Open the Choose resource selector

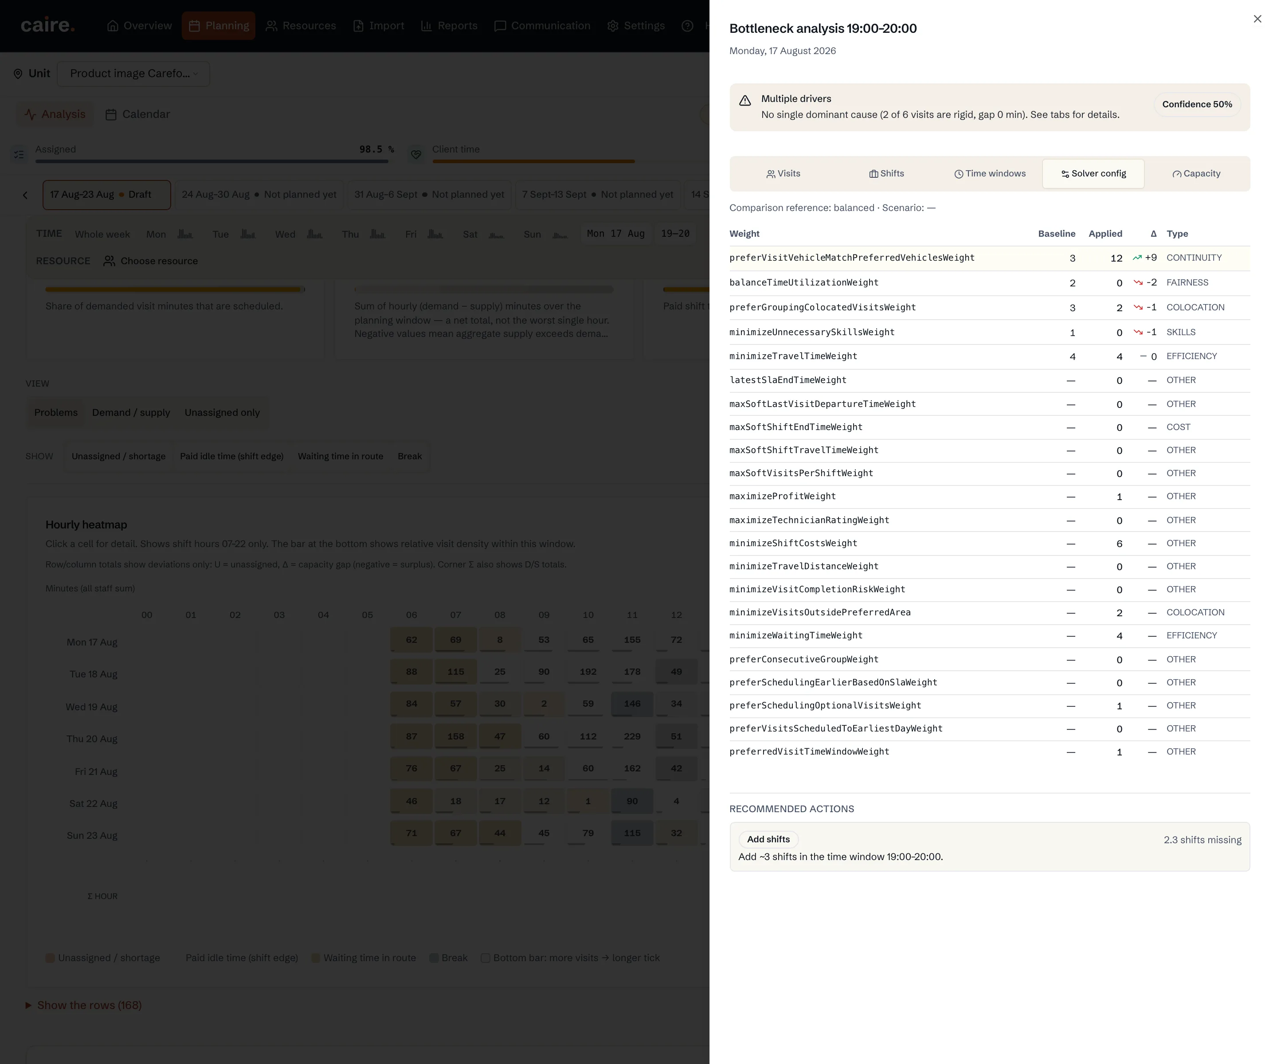point(151,261)
